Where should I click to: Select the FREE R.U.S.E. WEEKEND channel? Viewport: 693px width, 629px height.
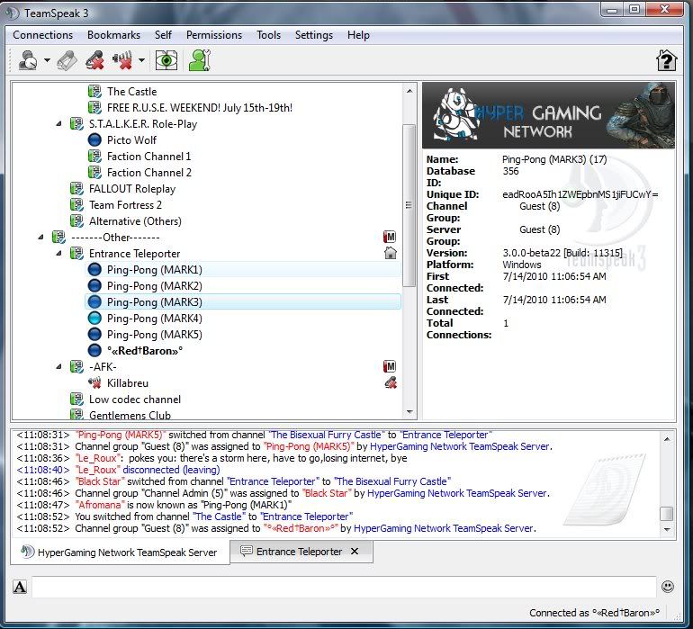pyautogui.click(x=200, y=108)
